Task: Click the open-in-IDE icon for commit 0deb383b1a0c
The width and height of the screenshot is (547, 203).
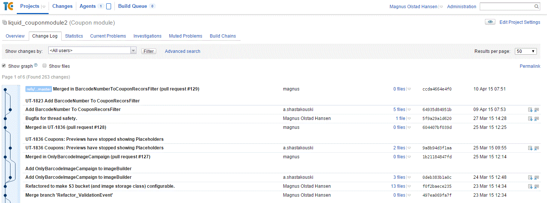Action: (x=537, y=178)
